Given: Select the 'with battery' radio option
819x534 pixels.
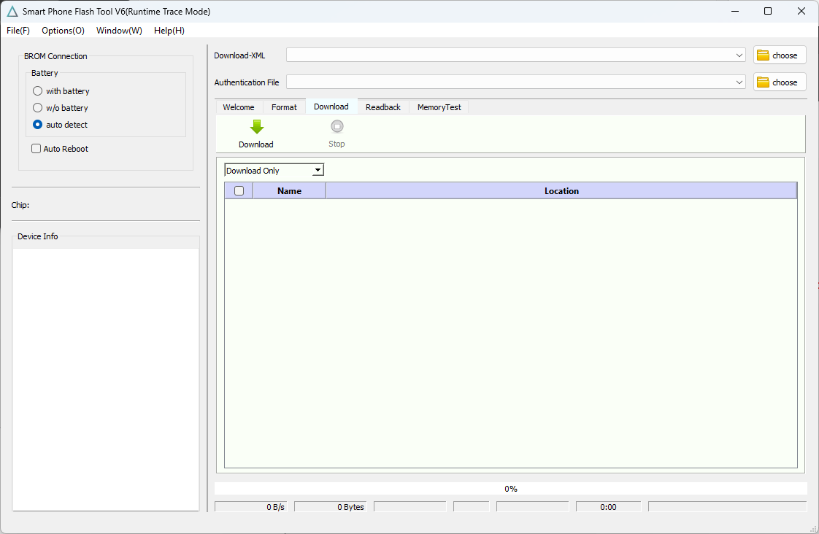Looking at the screenshot, I should coord(38,91).
